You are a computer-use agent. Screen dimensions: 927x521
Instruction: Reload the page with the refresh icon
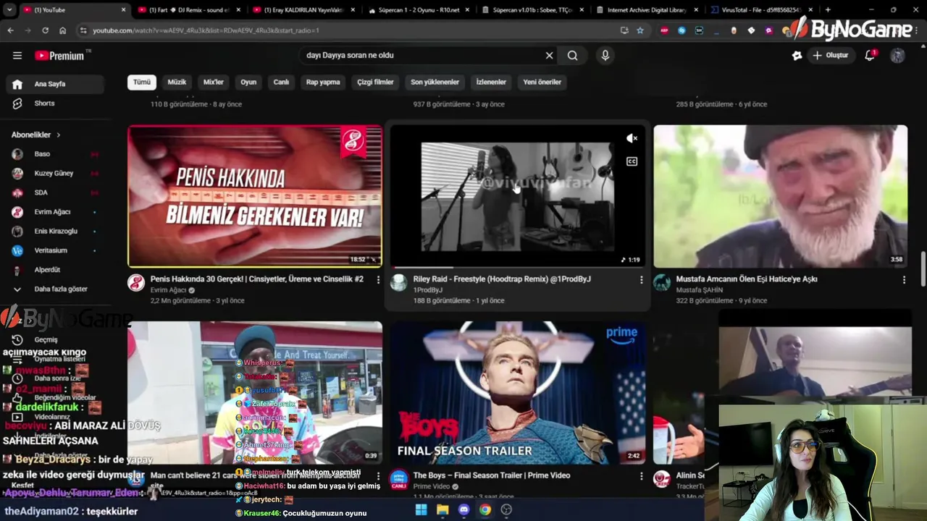[x=45, y=30]
